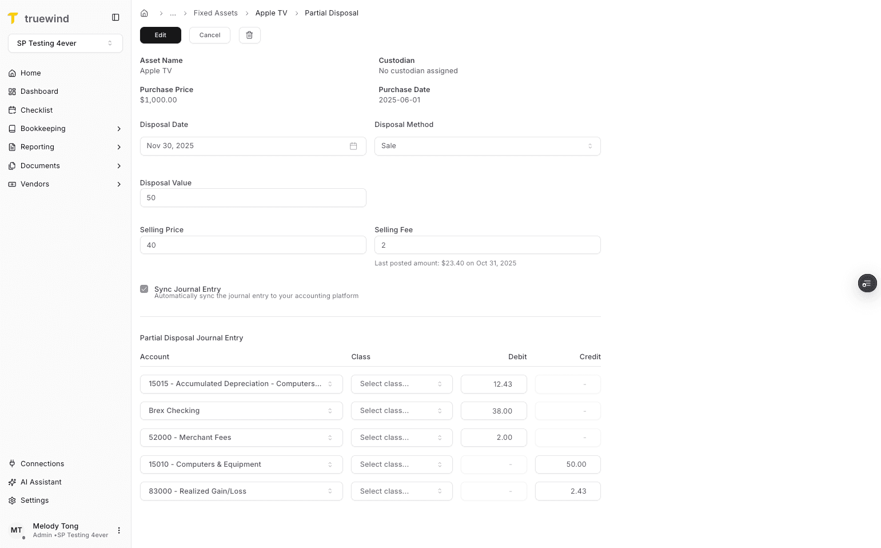
Task: Click the home icon in the breadcrumb
Action: (x=144, y=13)
